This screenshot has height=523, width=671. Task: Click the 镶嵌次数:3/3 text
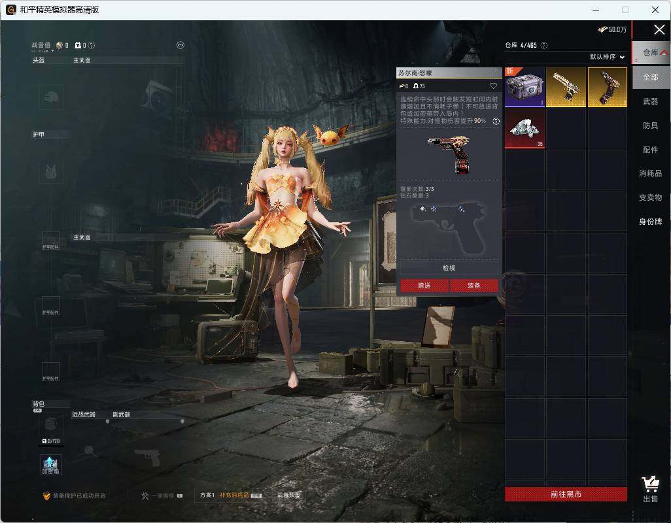pyautogui.click(x=417, y=188)
